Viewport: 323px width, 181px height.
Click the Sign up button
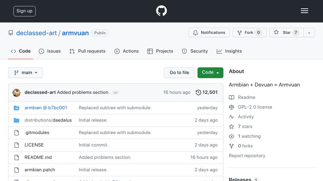coord(25,11)
